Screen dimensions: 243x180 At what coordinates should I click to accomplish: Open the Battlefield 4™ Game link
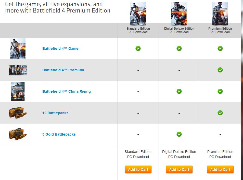tap(60, 49)
